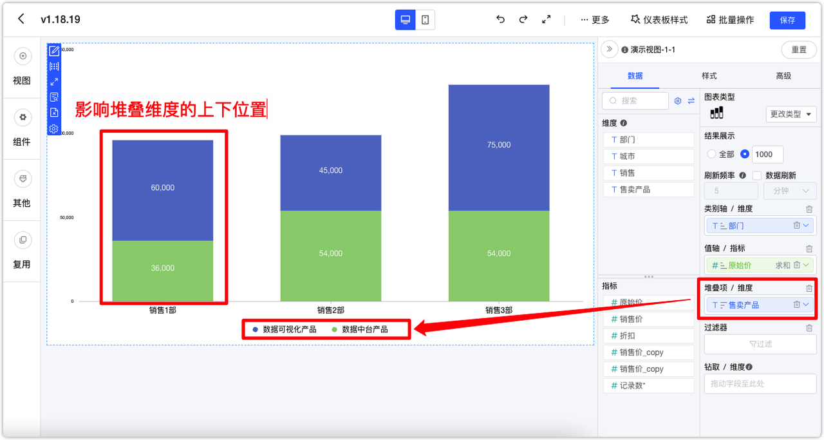Undo the last change
The height and width of the screenshot is (440, 824).
pyautogui.click(x=500, y=19)
